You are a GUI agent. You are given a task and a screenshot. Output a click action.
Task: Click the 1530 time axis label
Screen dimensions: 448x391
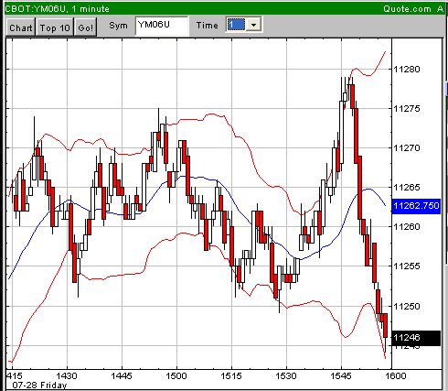(x=286, y=375)
